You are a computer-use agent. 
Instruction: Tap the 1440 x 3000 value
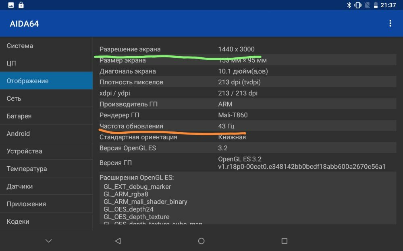click(236, 49)
